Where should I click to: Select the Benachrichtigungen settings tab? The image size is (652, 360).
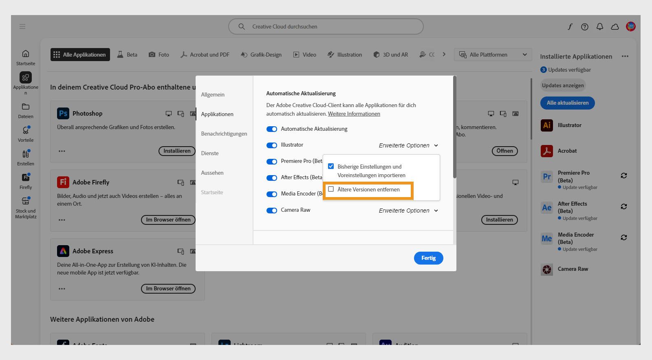(224, 134)
